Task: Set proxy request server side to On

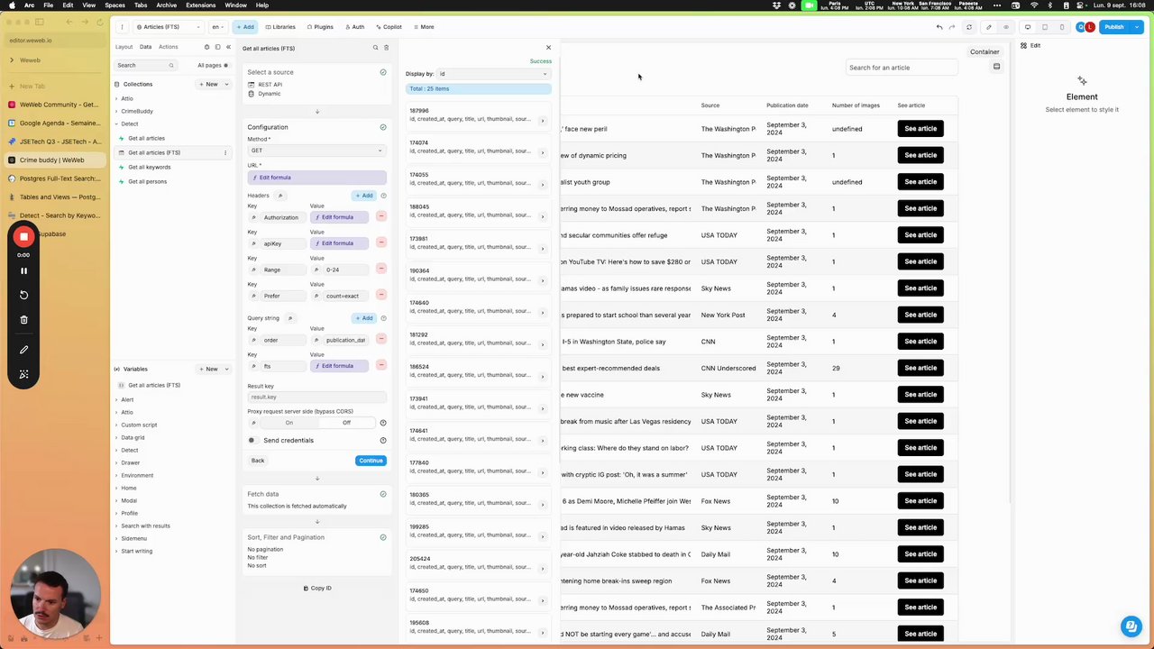Action: pos(289,423)
